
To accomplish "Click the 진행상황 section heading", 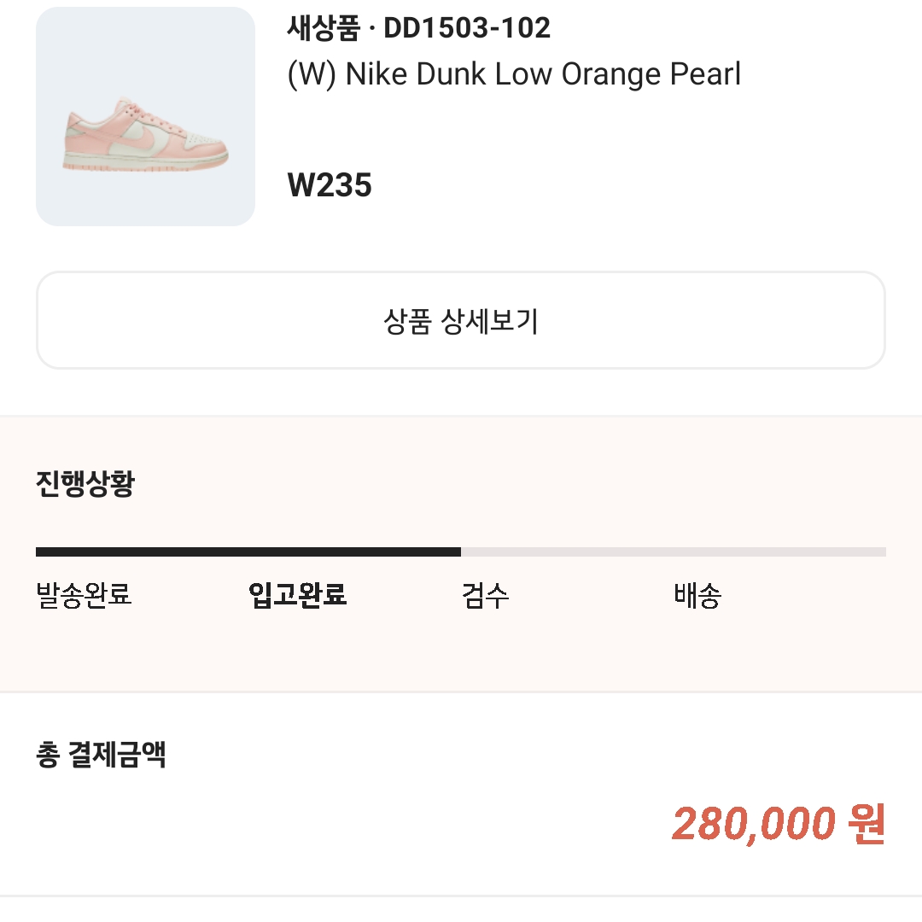I will [x=85, y=484].
